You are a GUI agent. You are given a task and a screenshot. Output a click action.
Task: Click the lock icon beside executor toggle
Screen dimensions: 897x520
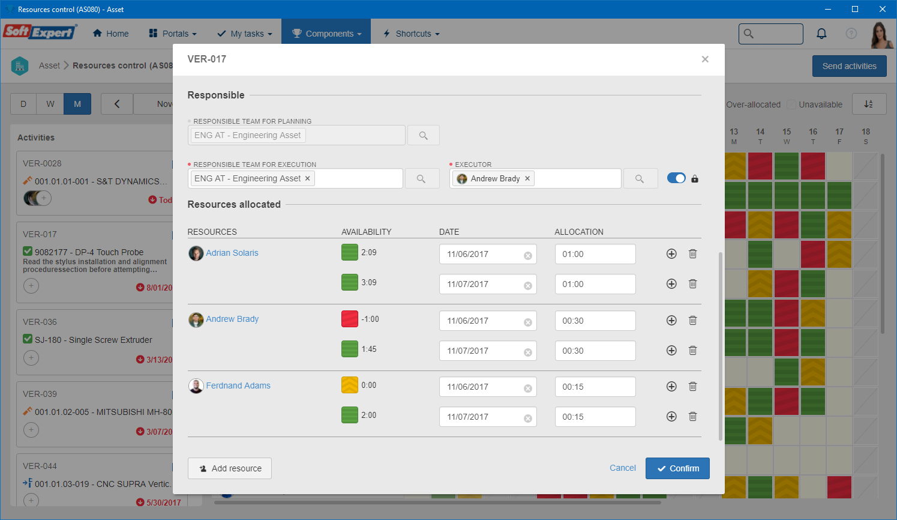point(695,178)
